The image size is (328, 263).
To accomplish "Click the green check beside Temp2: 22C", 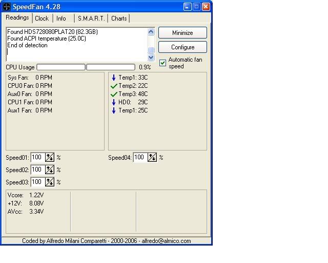I will pyautogui.click(x=114, y=86).
